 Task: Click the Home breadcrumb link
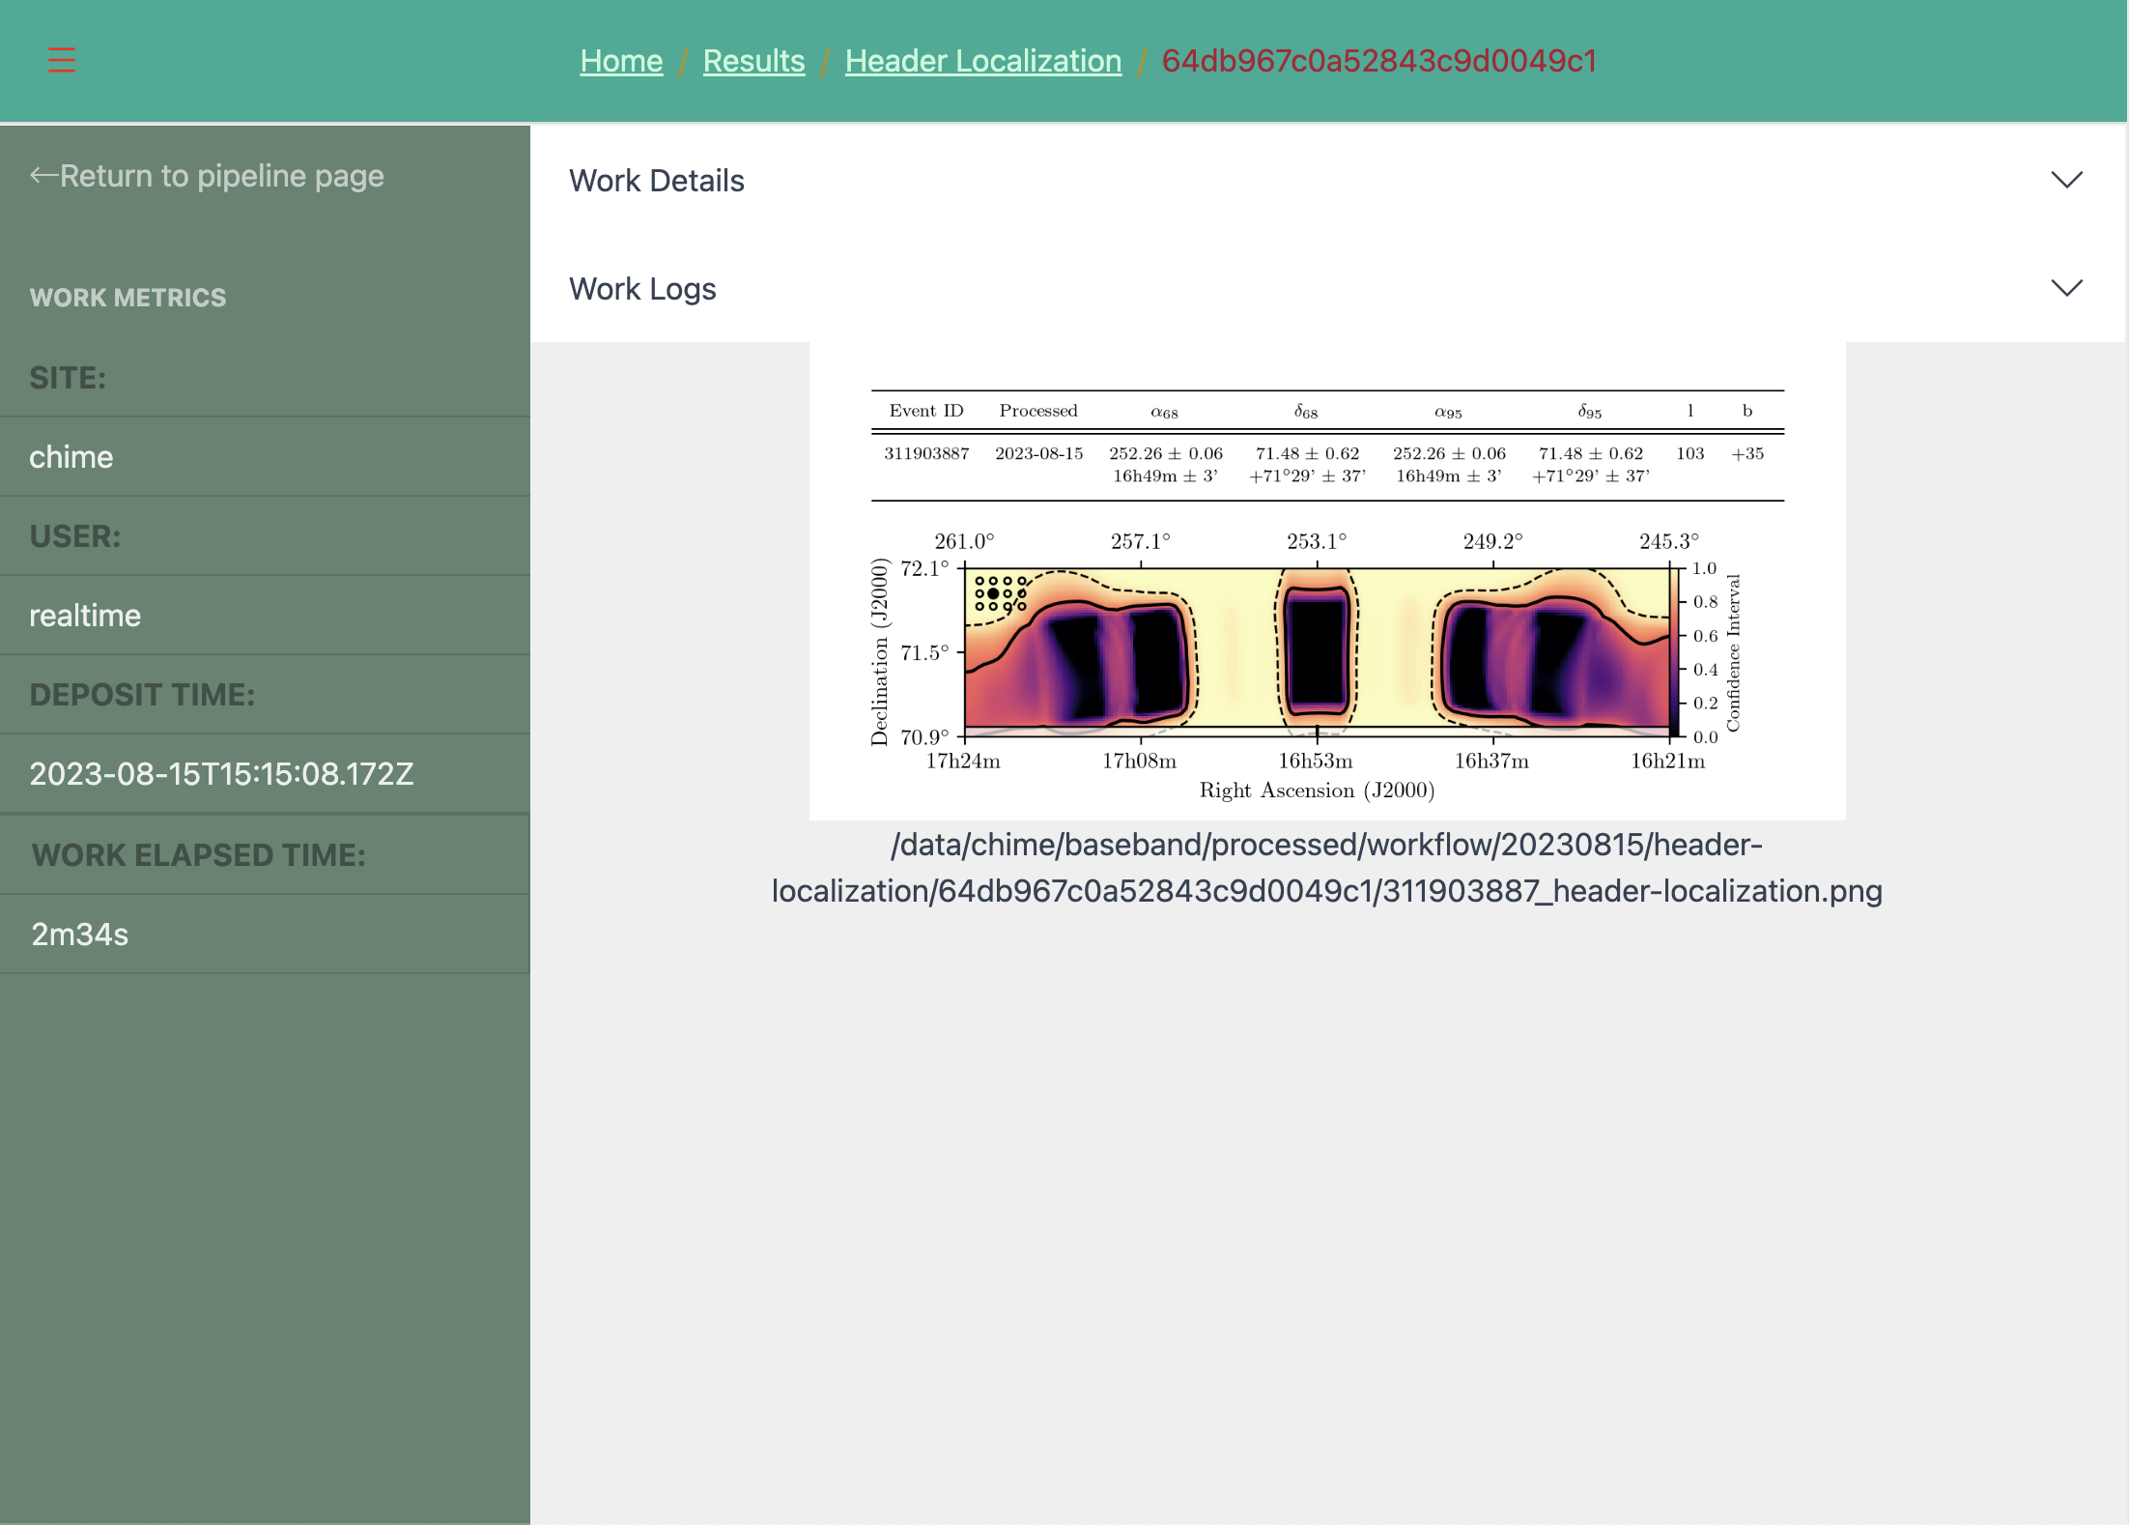pyautogui.click(x=621, y=61)
